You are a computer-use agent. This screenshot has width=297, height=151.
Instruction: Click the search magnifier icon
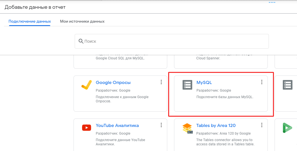tap(81, 41)
